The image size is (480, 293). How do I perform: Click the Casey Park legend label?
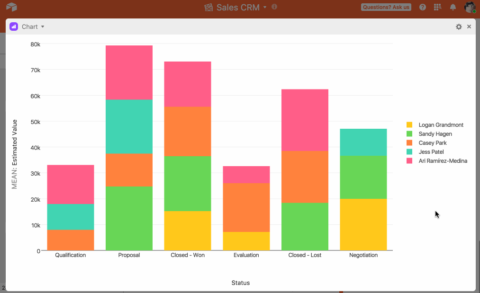[433, 143]
